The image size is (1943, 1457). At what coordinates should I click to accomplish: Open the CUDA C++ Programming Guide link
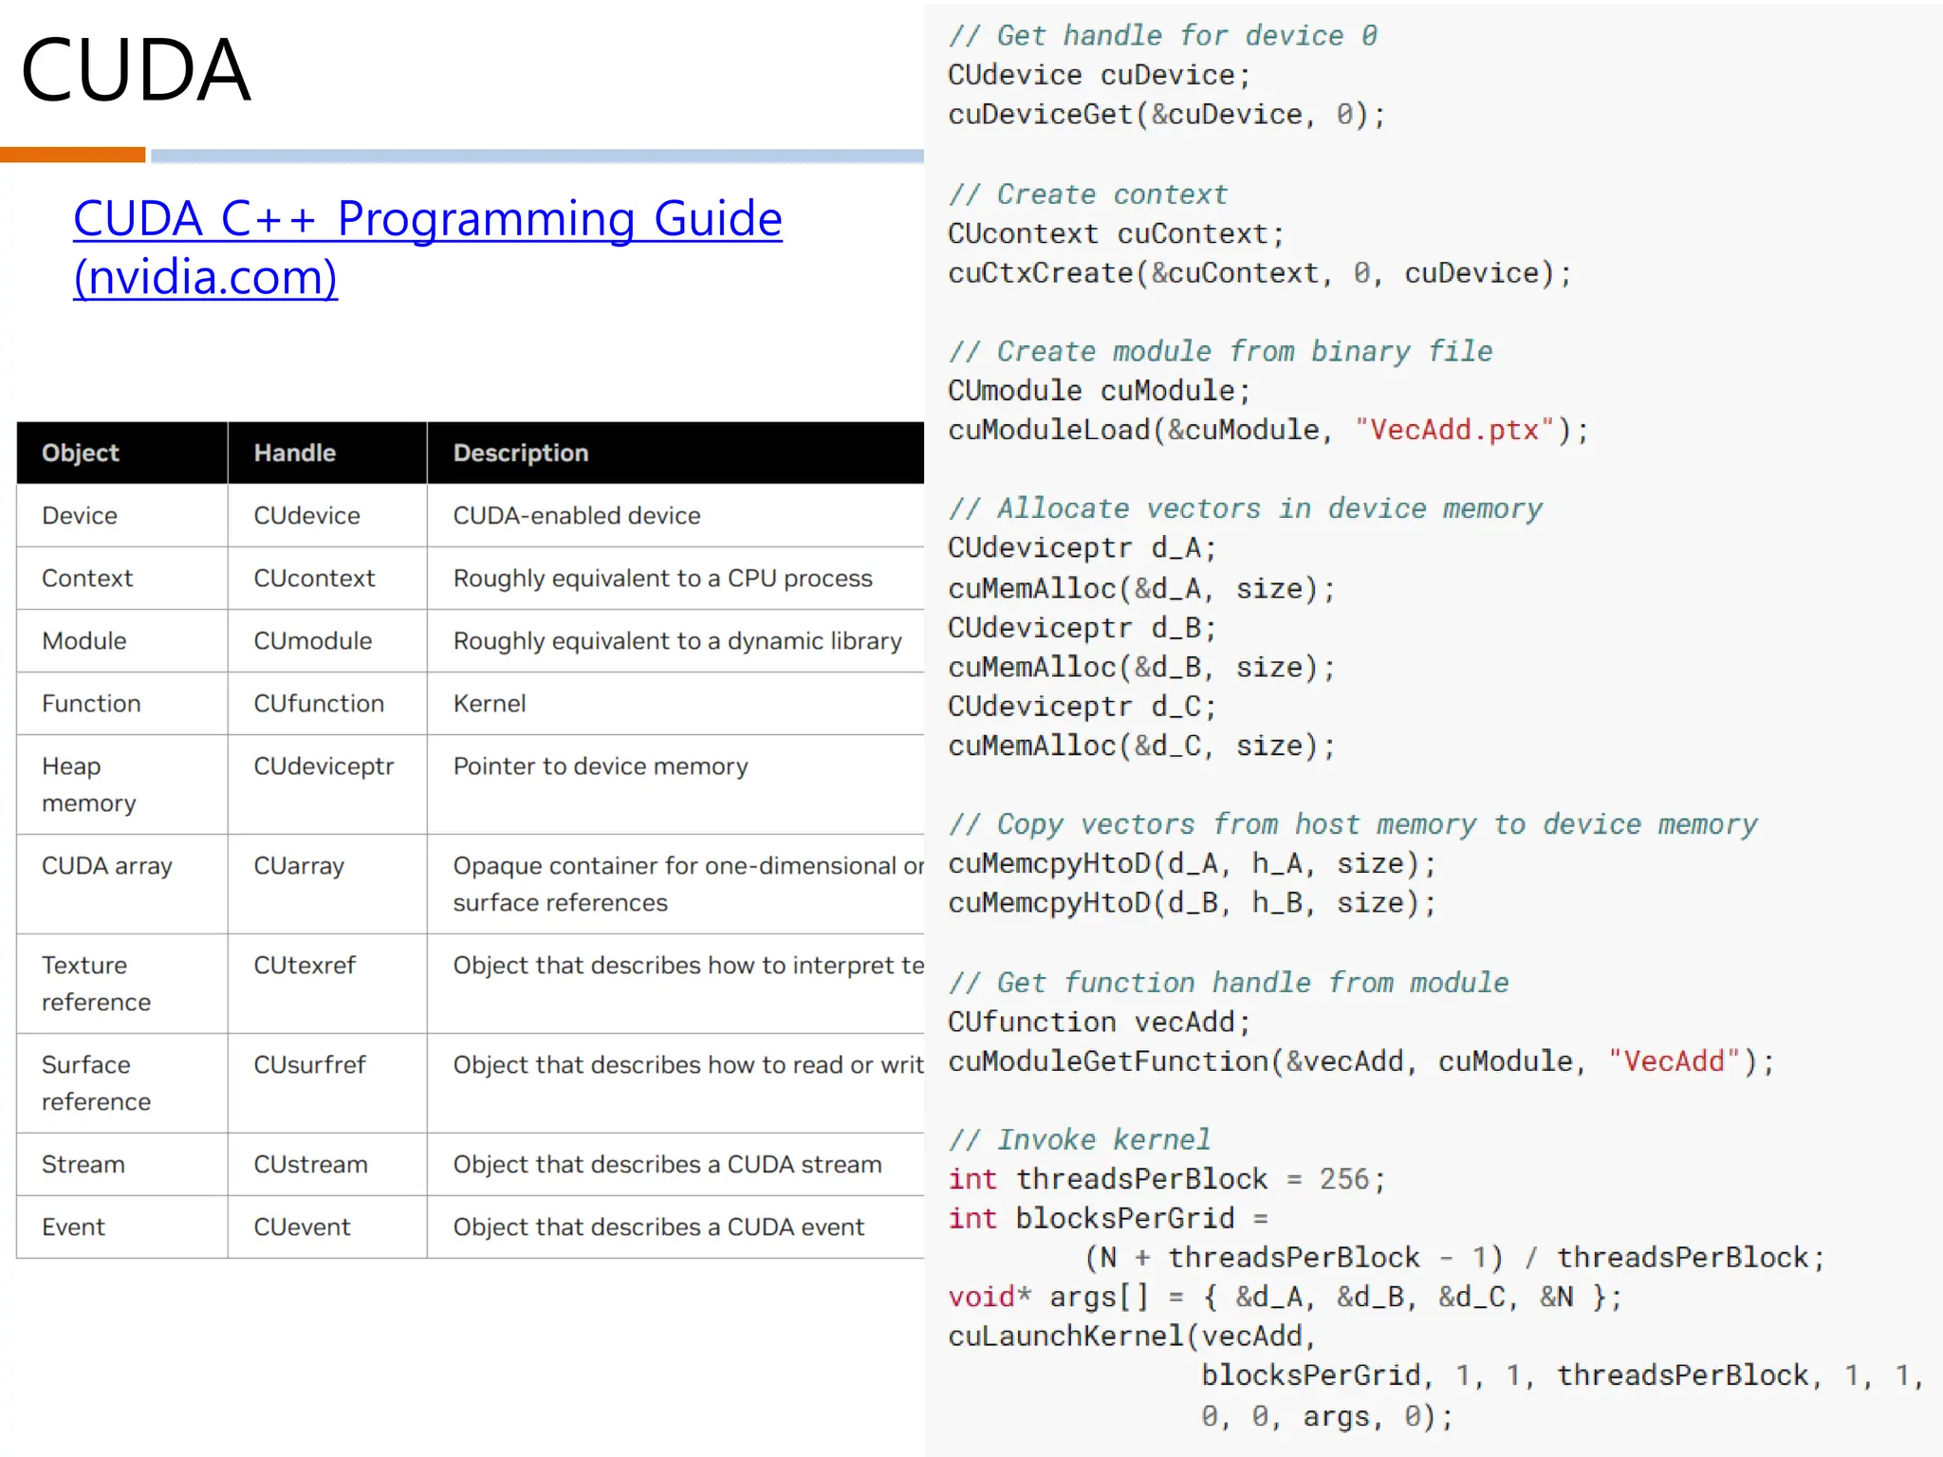427,219
